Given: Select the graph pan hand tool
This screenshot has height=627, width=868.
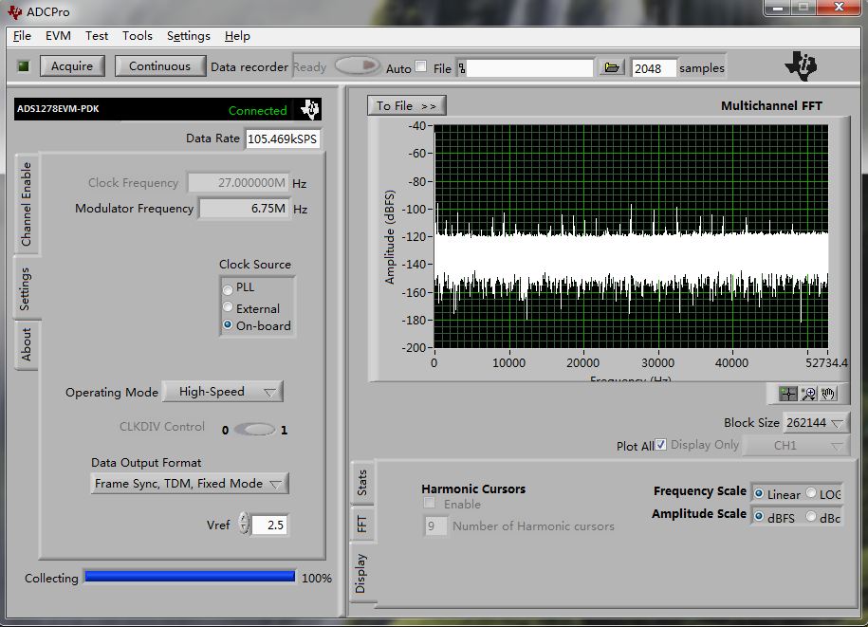Looking at the screenshot, I should coord(828,394).
